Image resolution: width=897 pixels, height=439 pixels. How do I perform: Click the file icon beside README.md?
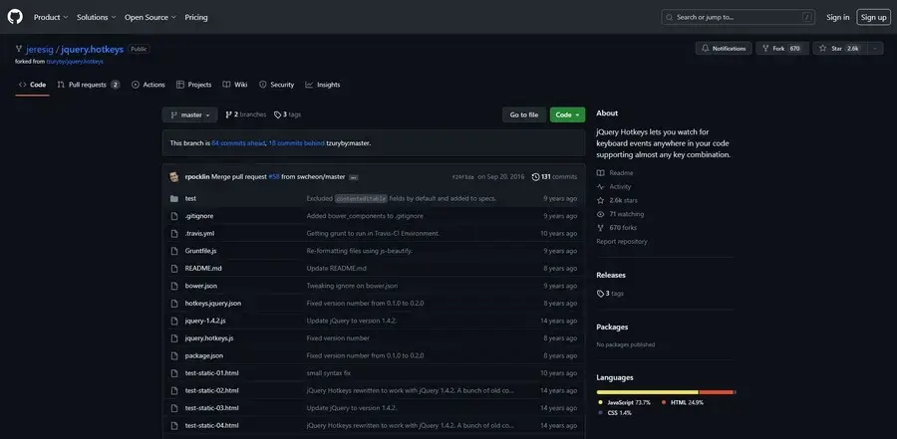tap(173, 268)
